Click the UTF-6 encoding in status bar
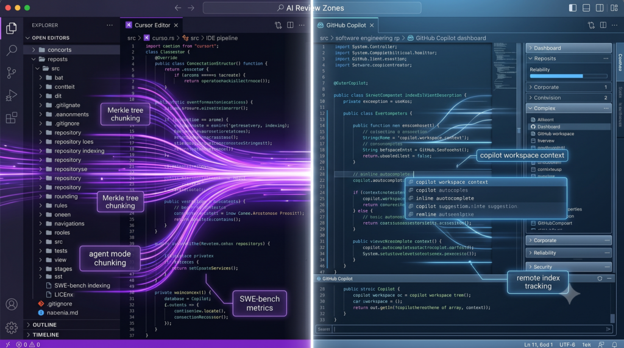 click(x=567, y=344)
